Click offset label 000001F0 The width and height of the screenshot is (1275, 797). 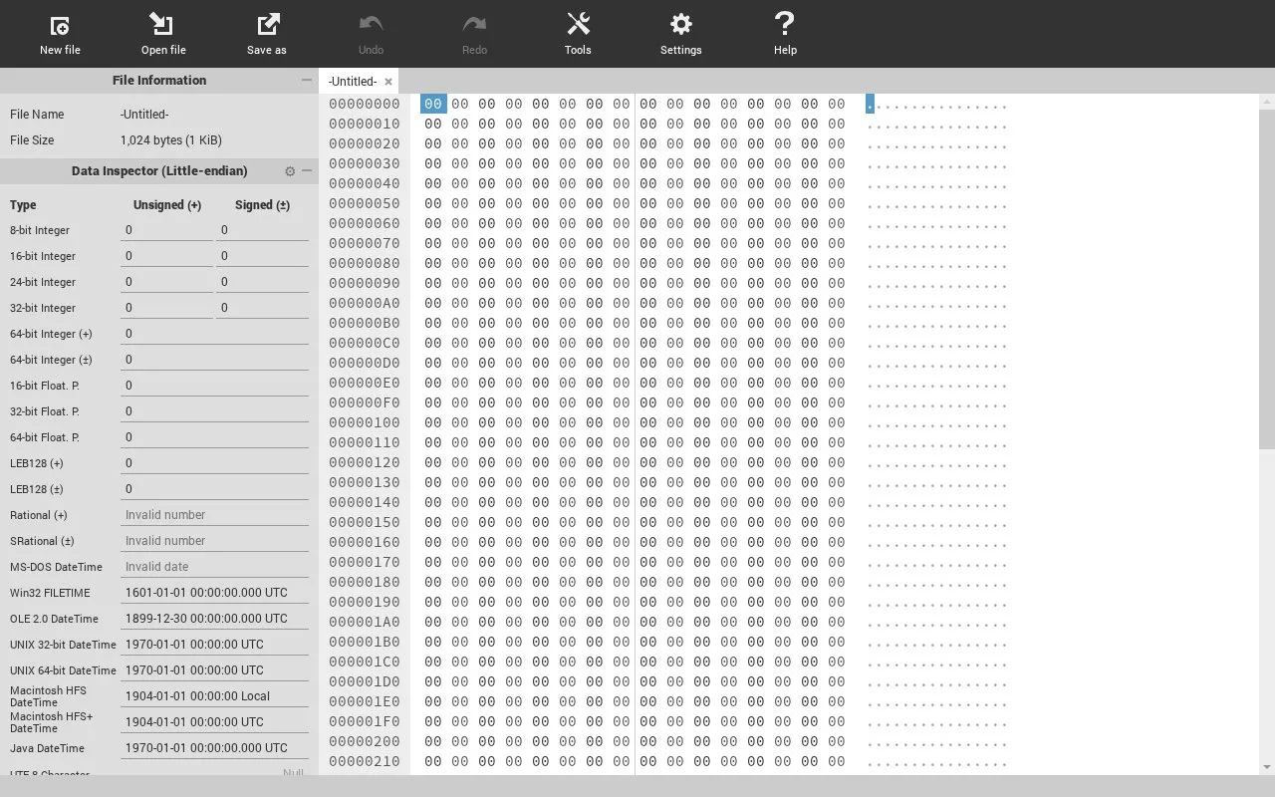click(365, 721)
